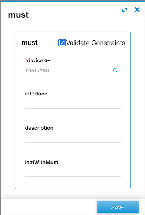
Task: Click into the leafWithMust input field
Action: tap(73, 172)
